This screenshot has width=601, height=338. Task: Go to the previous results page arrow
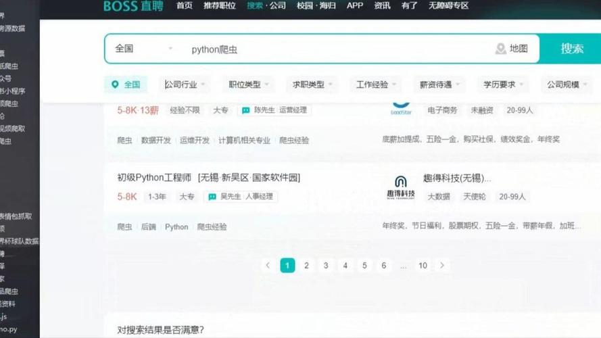(x=268, y=266)
